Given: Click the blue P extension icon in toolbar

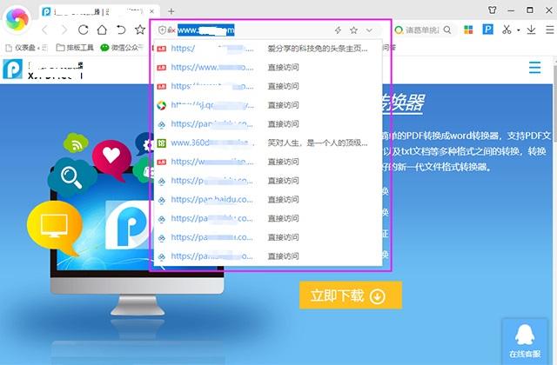Looking at the screenshot, I should click(x=487, y=30).
